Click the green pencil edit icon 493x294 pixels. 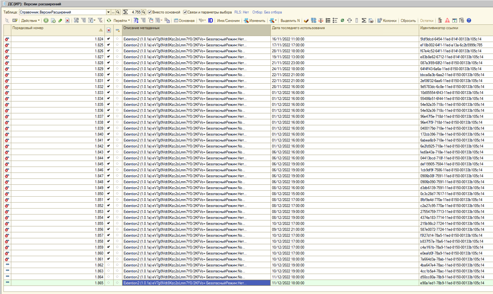pyautogui.click(x=60, y=20)
